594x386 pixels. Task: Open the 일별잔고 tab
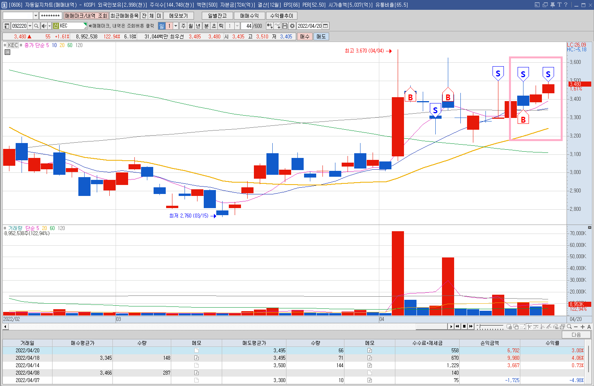pyautogui.click(x=217, y=16)
